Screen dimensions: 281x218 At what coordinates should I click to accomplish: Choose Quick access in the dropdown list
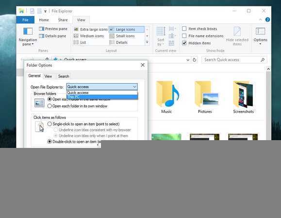pyautogui.click(x=102, y=92)
